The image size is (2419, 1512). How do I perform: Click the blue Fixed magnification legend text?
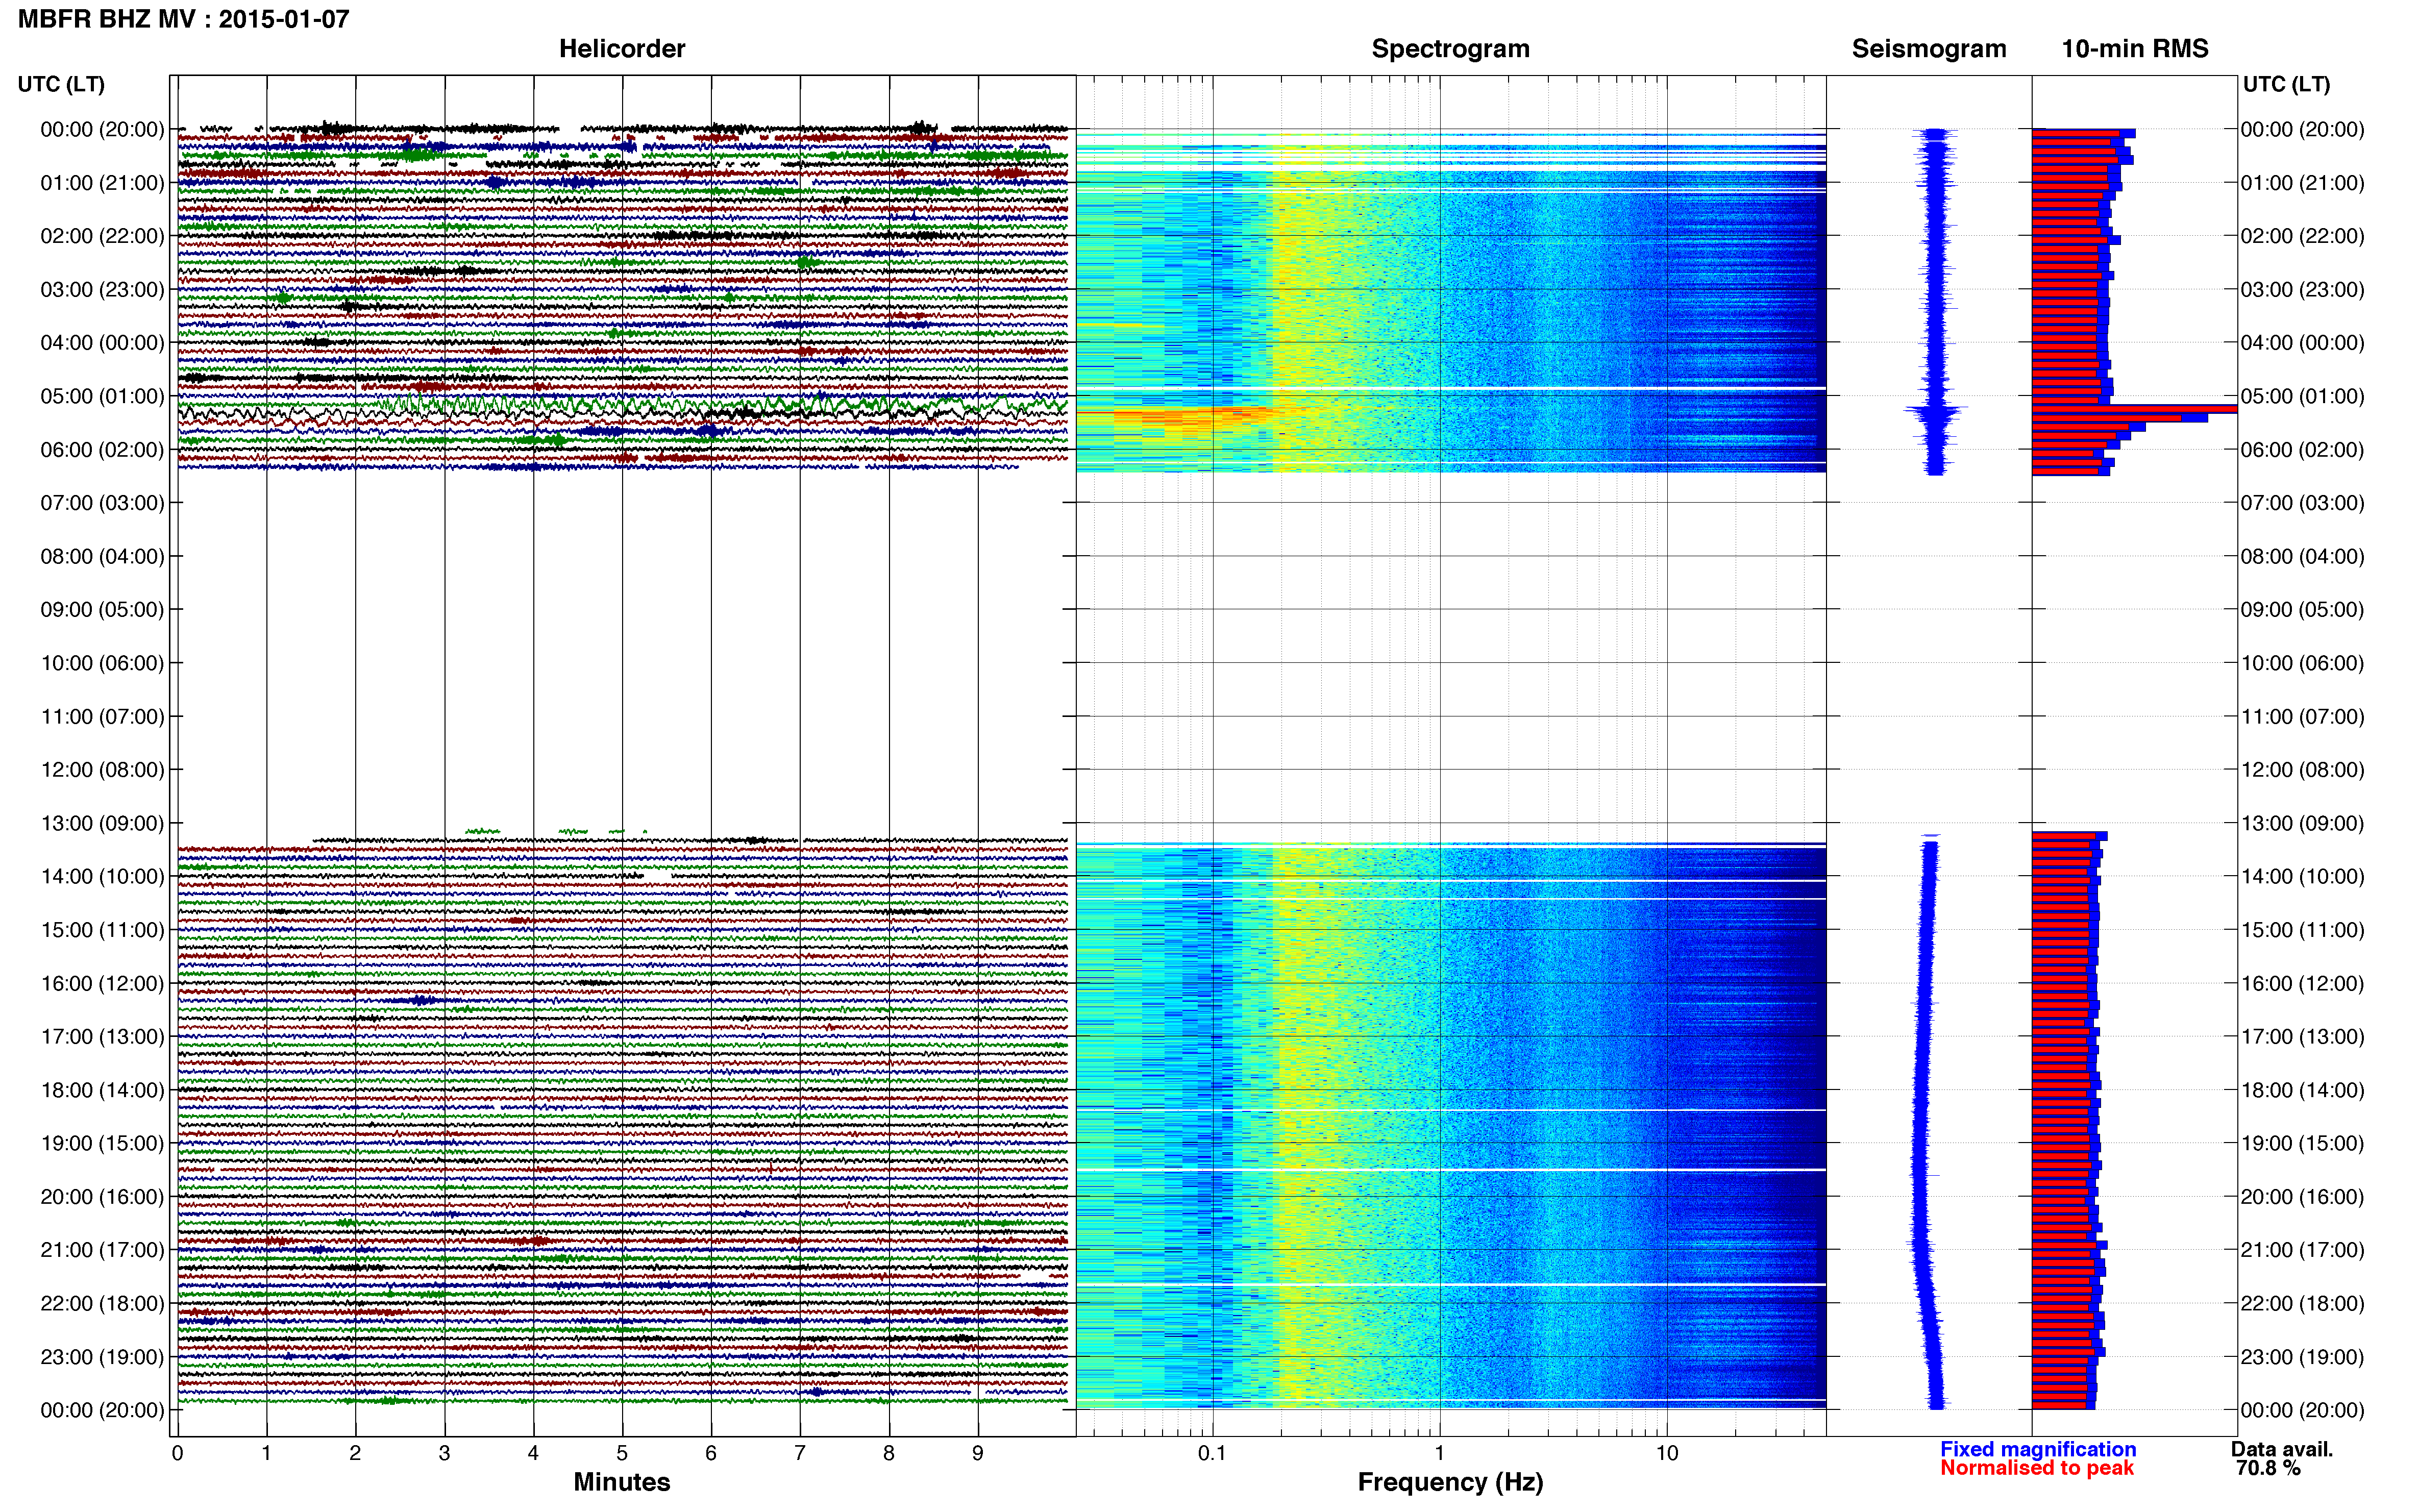[2038, 1449]
